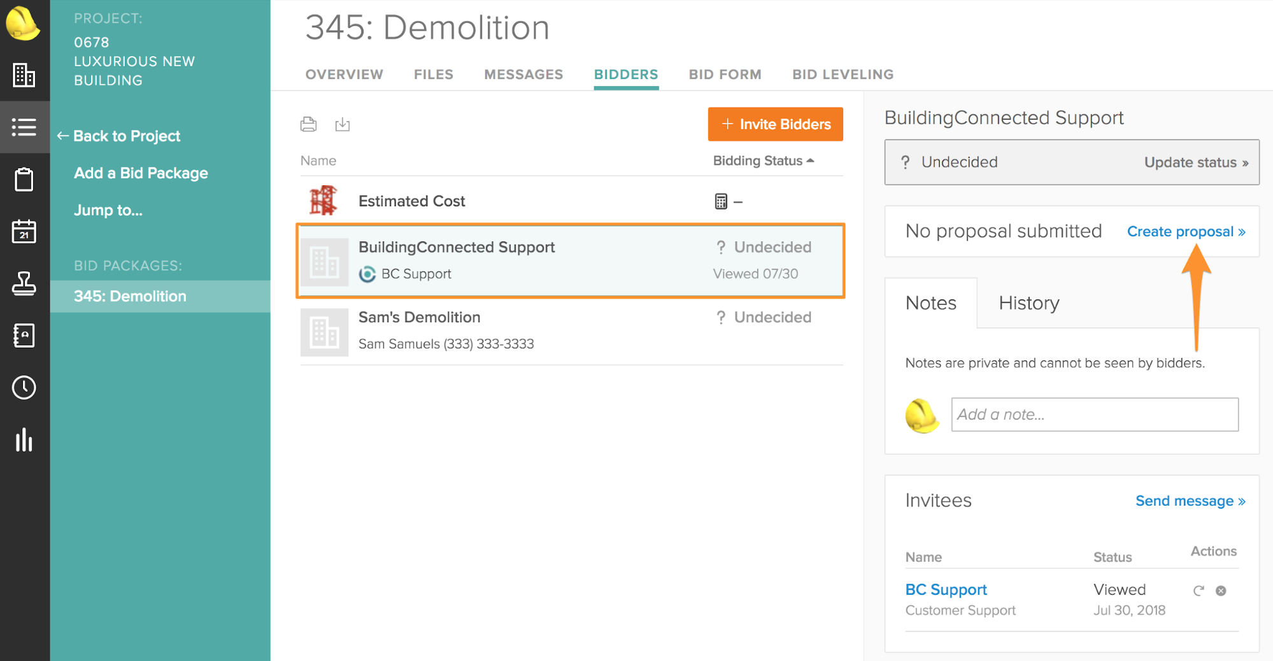This screenshot has height=661, width=1273.
Task: Switch to the Bid Leveling tab
Action: point(843,75)
